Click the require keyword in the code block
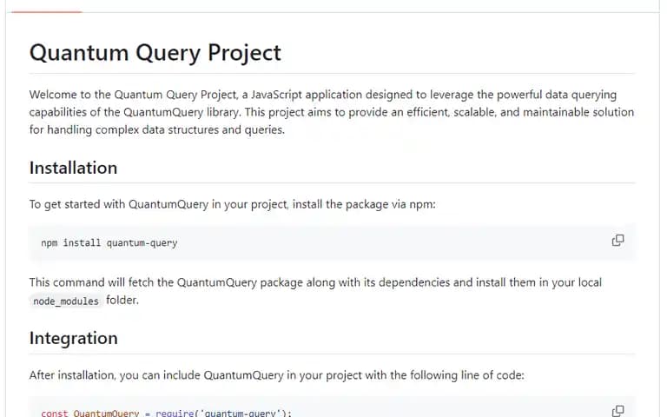Viewport: 667px width, 417px height. (175, 414)
